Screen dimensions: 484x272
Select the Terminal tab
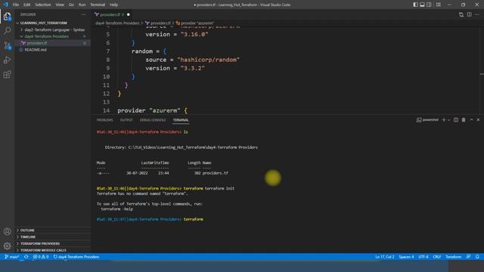pyautogui.click(x=181, y=120)
